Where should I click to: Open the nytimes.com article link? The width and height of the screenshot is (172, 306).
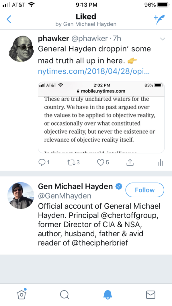[94, 71]
